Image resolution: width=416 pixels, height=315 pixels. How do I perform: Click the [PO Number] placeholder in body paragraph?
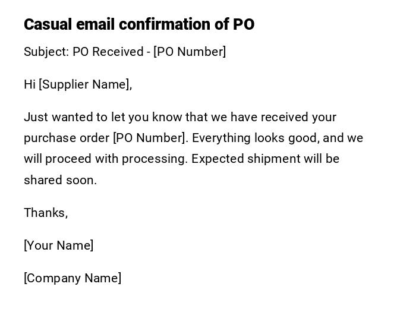150,138
